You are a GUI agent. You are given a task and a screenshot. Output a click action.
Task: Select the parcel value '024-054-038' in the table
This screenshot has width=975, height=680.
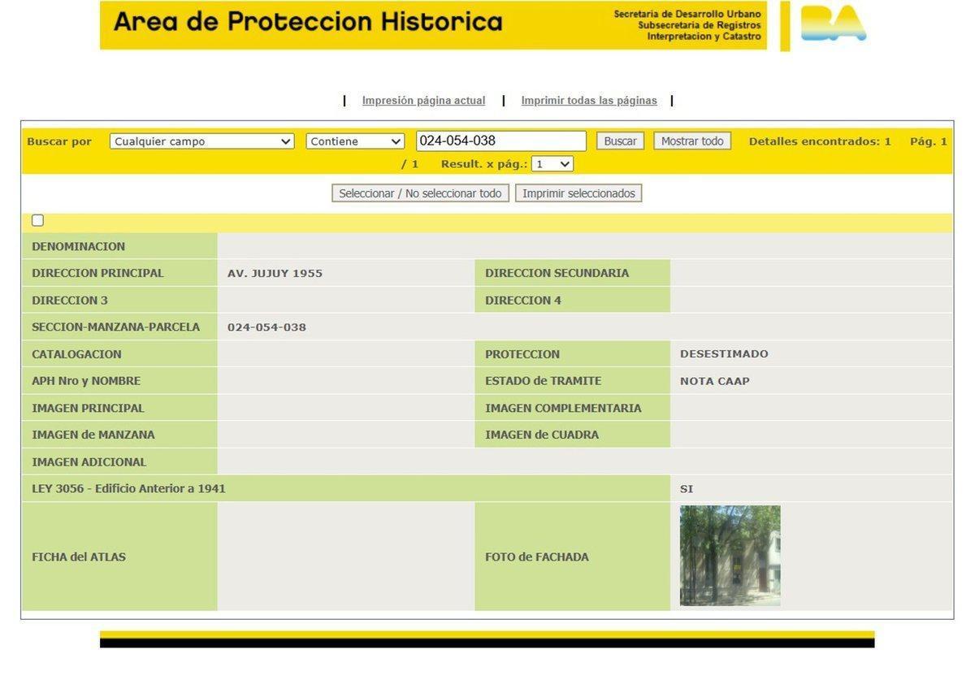point(266,327)
